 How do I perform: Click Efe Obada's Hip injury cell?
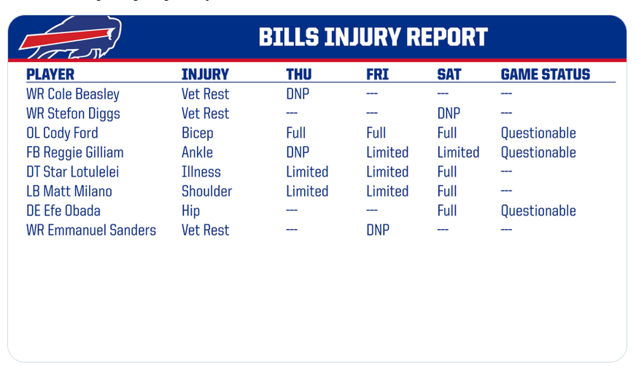(x=190, y=212)
